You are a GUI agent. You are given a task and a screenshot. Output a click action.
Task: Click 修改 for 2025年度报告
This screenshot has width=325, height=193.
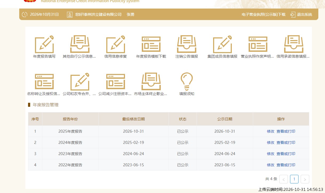coord(271,131)
